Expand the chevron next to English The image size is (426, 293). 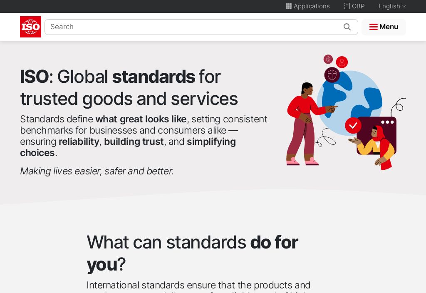[404, 6]
